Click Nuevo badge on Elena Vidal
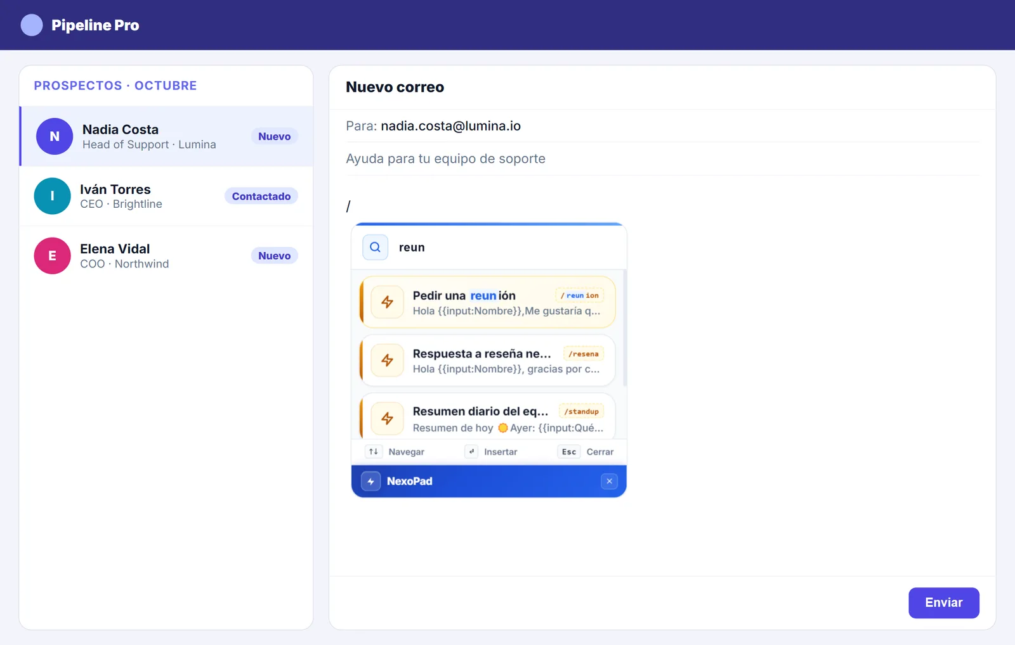This screenshot has width=1015, height=645. 274,255
